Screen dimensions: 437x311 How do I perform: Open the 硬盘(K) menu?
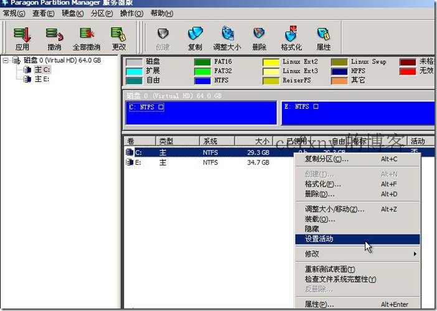point(72,13)
